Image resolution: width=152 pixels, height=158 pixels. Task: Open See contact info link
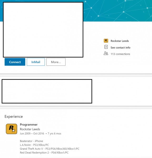[x=120, y=48]
